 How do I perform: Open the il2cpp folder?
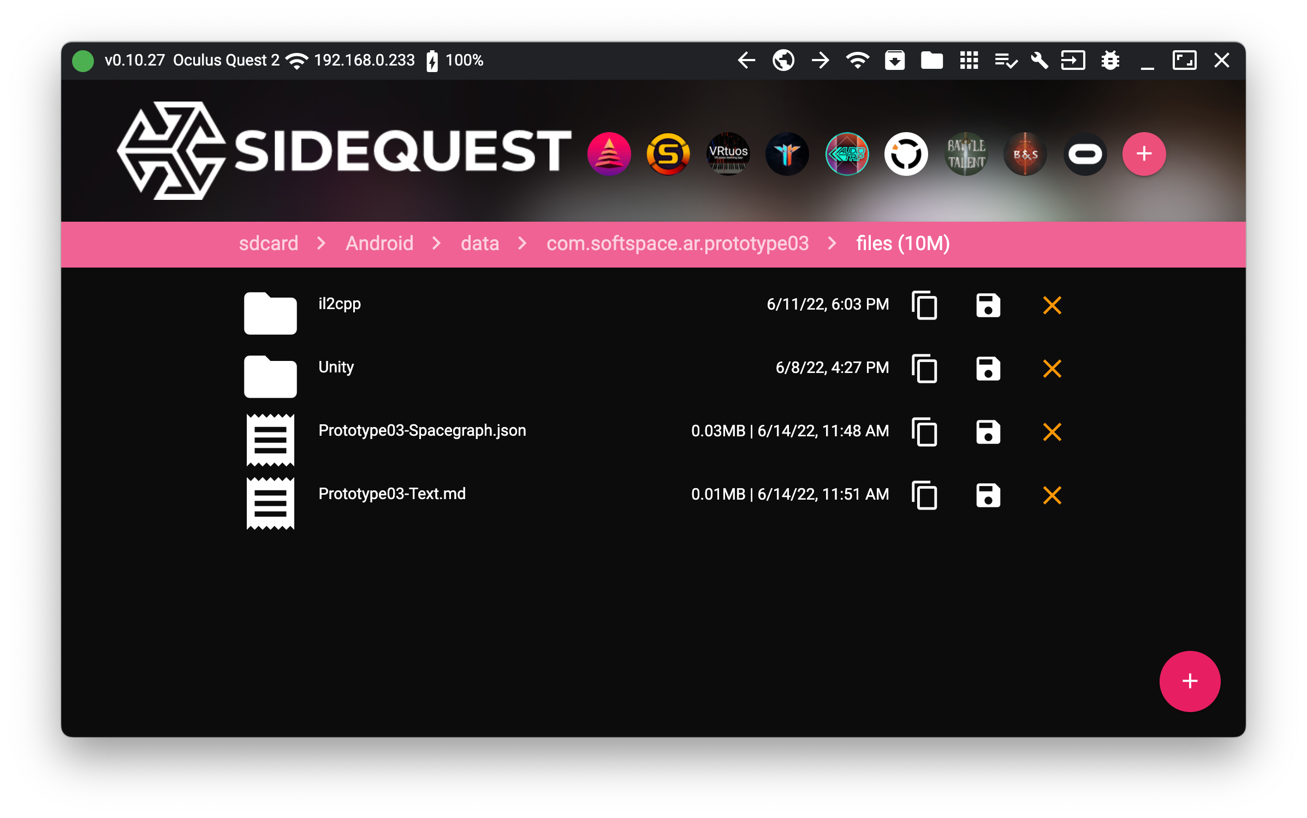coord(340,304)
